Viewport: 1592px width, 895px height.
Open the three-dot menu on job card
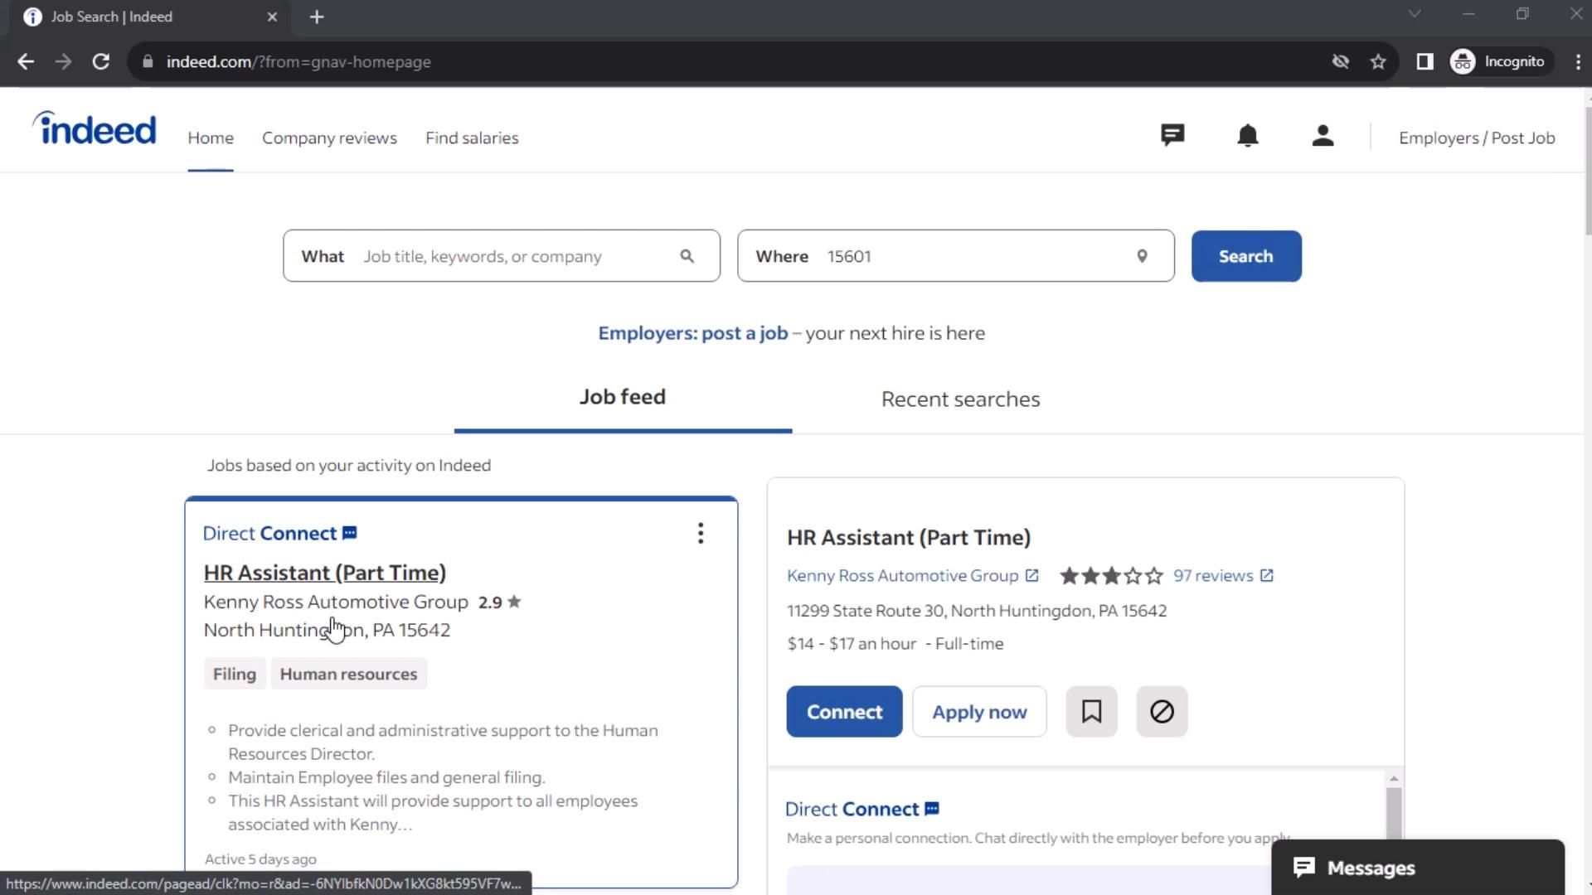[x=701, y=534]
